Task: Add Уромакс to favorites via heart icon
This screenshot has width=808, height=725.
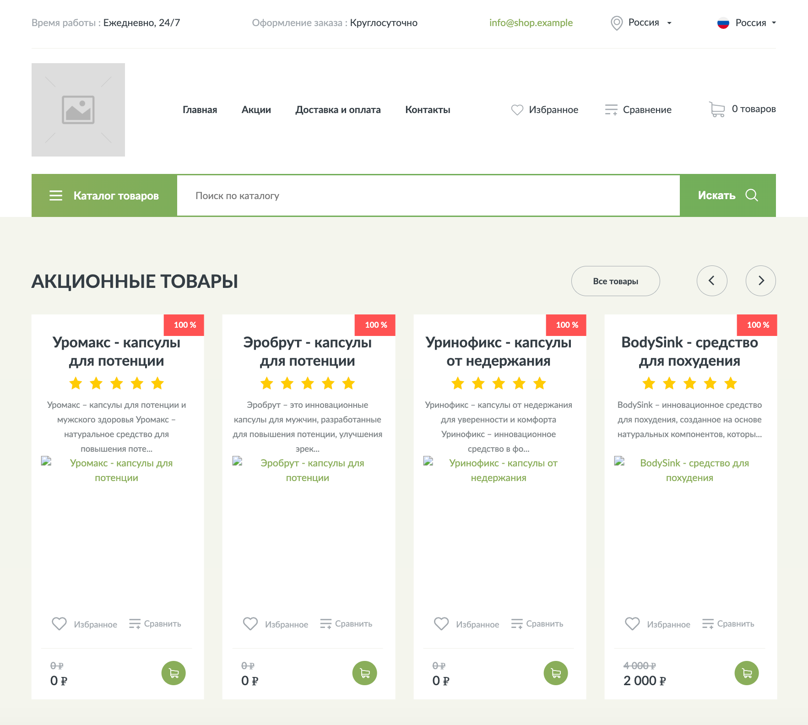Action: pyautogui.click(x=60, y=623)
